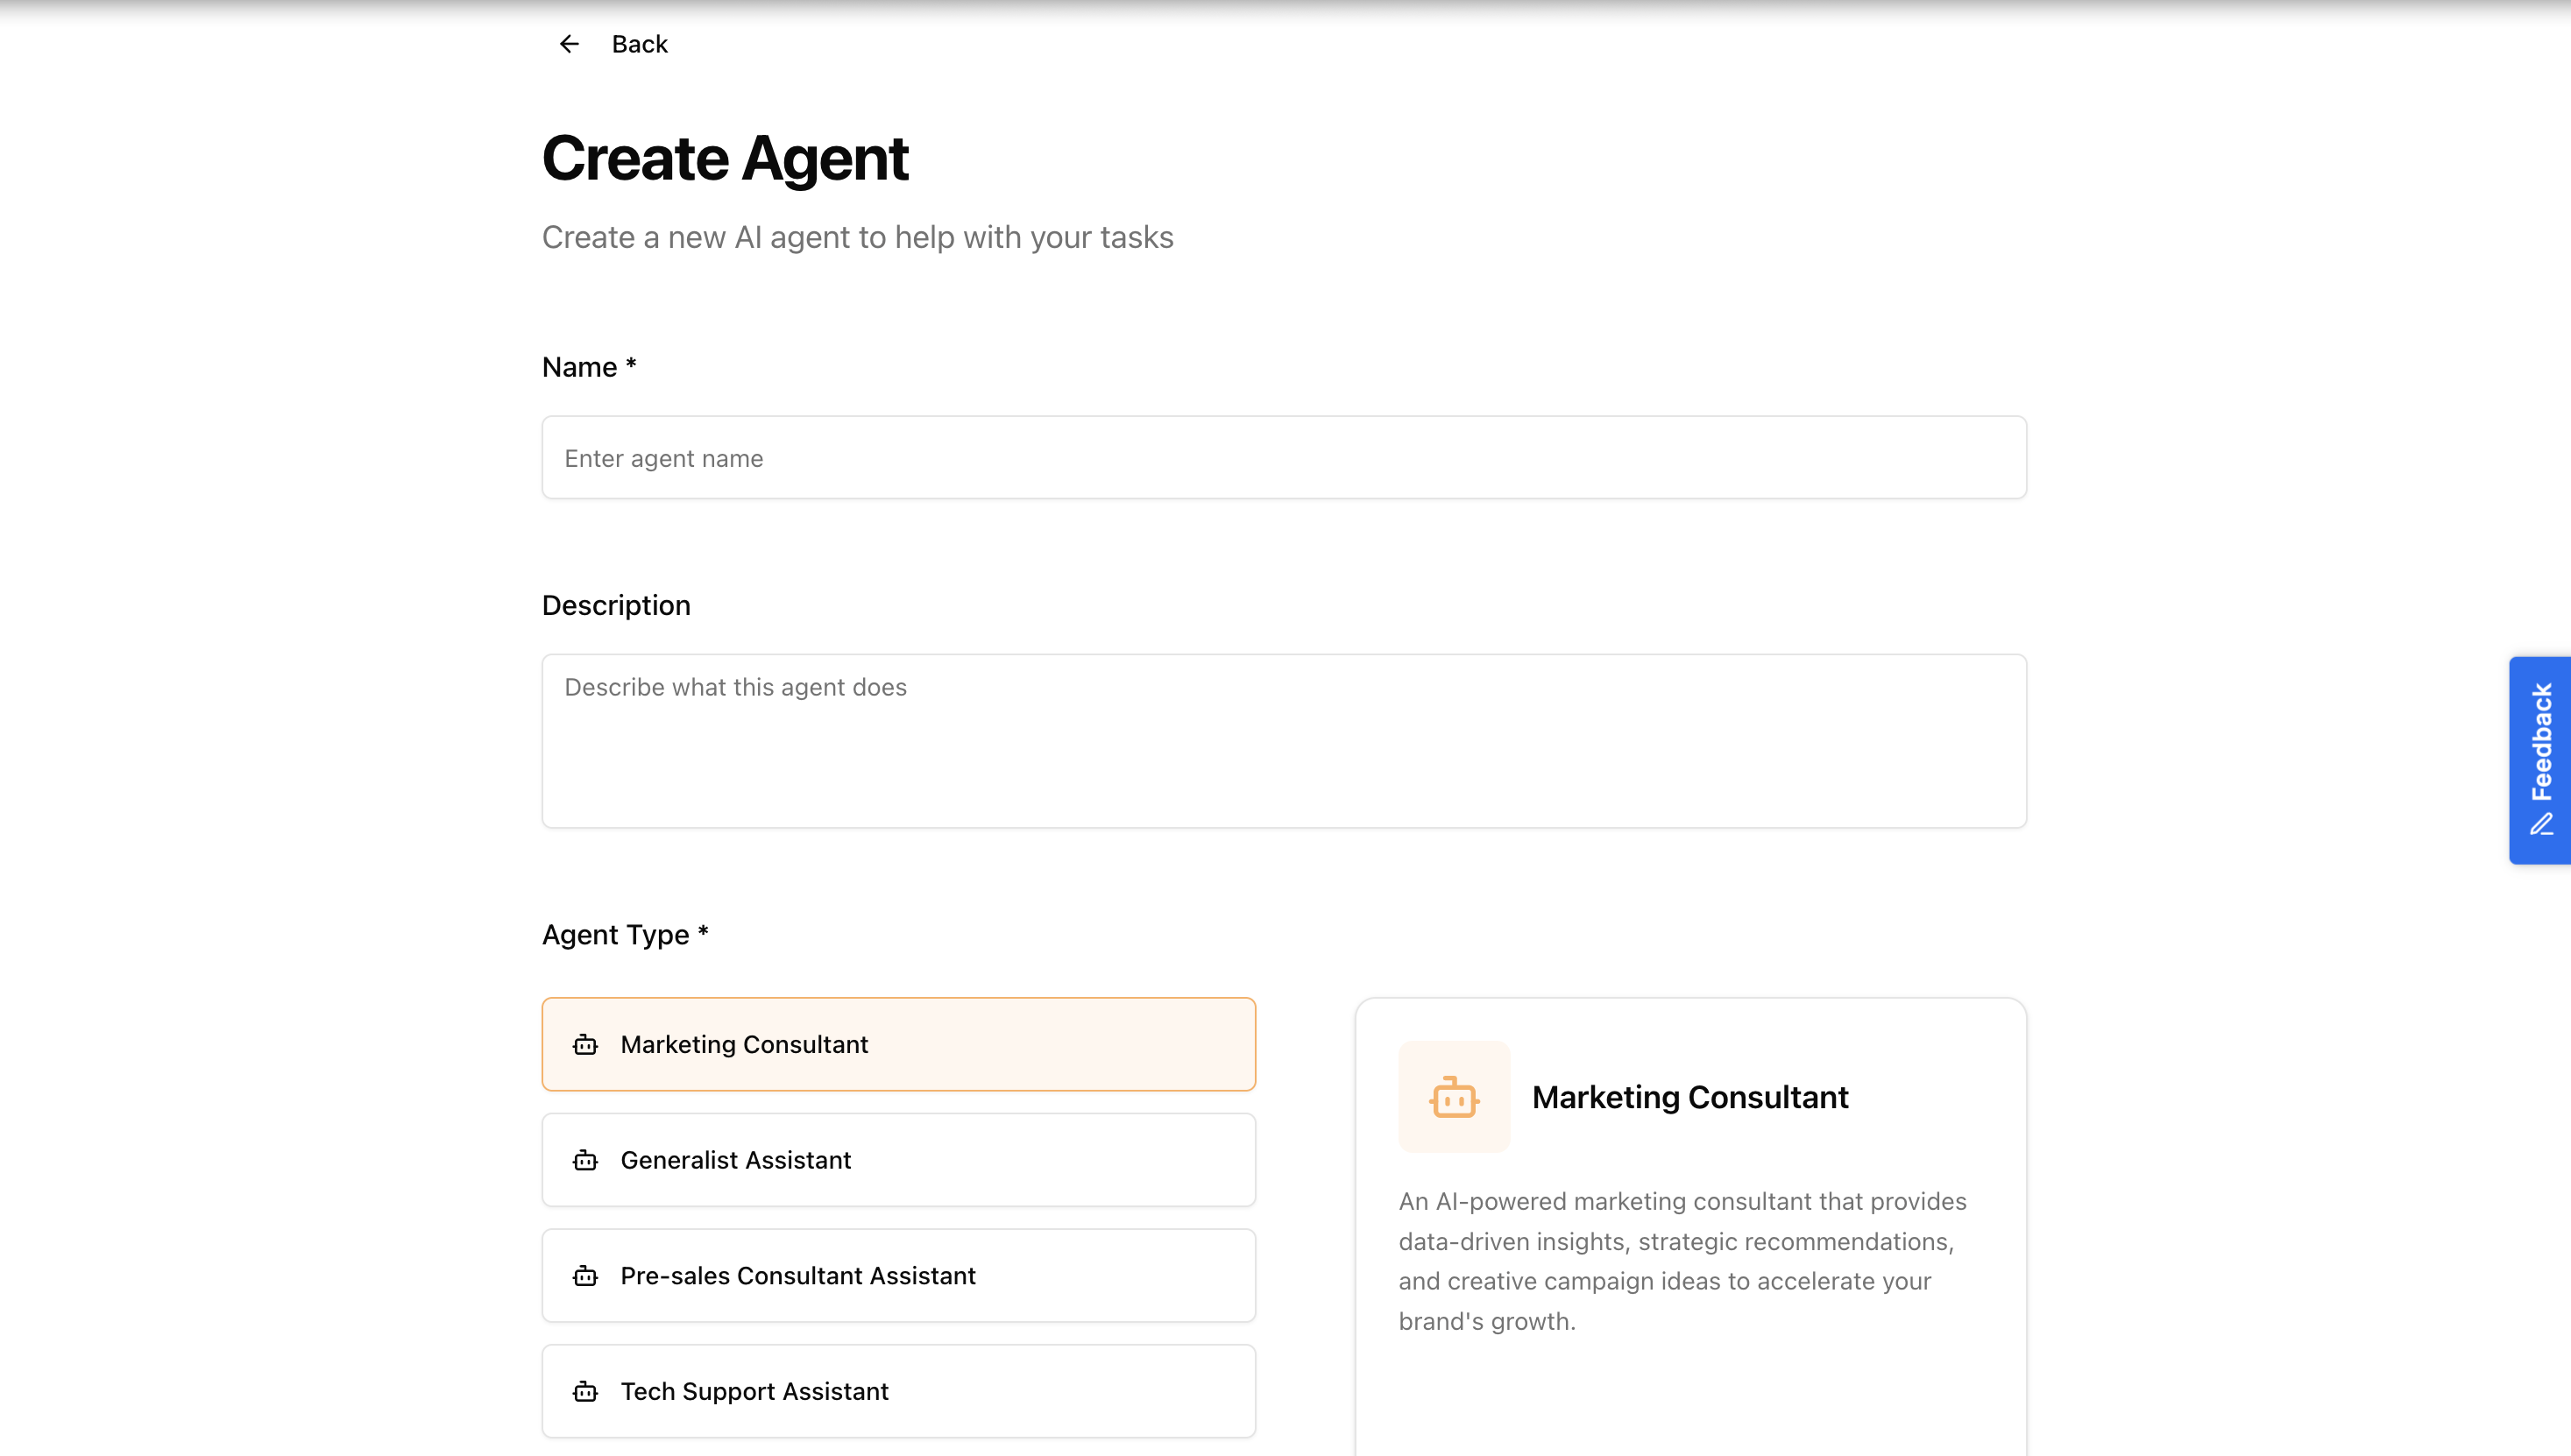Click the robot icon beside Pre-sales Consultant Assistant
Viewport: 2571px width, 1456px height.
coord(584,1276)
